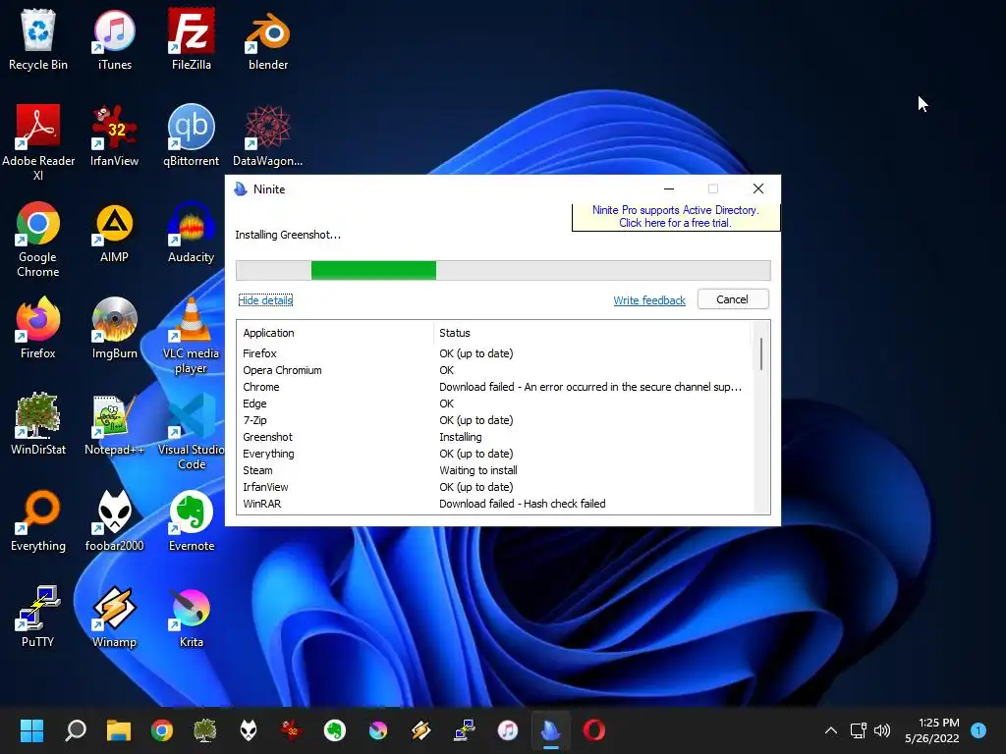Select the Firefox desktop shortcut

tap(38, 328)
